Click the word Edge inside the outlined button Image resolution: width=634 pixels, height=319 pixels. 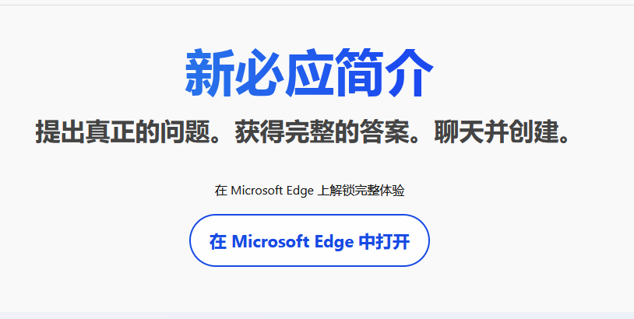(333, 242)
